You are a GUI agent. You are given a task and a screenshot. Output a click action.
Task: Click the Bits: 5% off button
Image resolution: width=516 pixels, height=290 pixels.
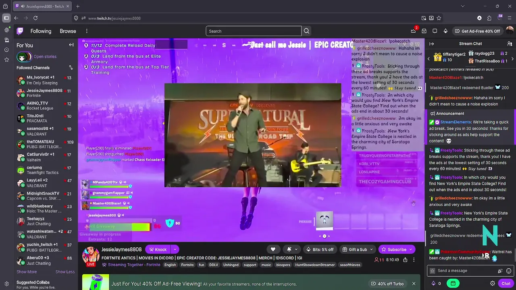coord(320,249)
